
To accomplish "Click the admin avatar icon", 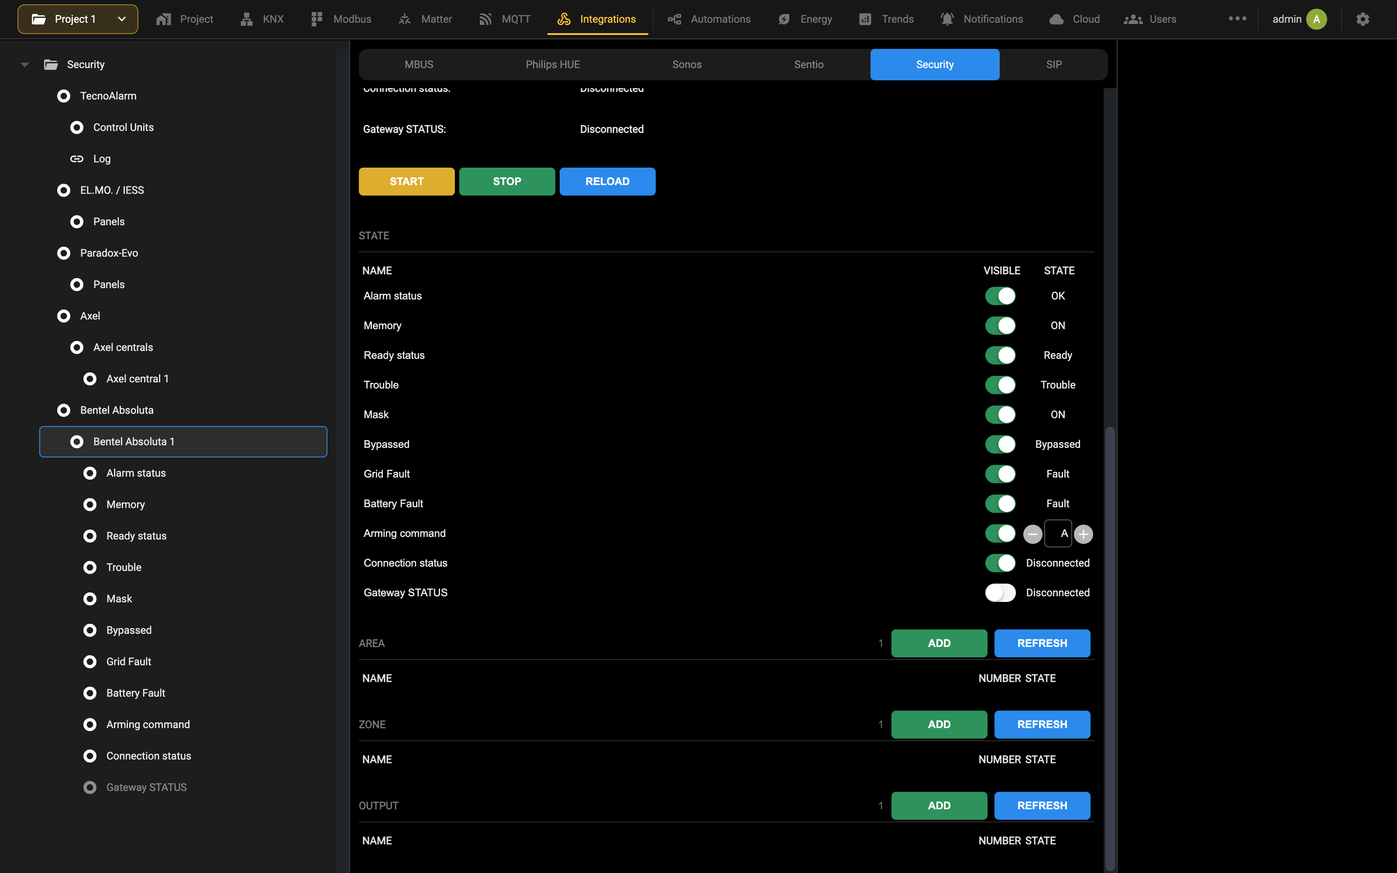I will point(1316,19).
